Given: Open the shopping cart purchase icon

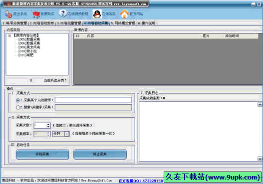Looking at the screenshot, I should (x=36, y=14).
